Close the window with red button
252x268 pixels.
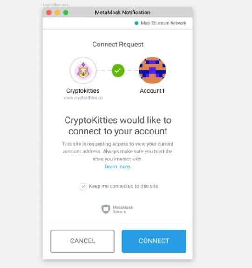[49, 13]
